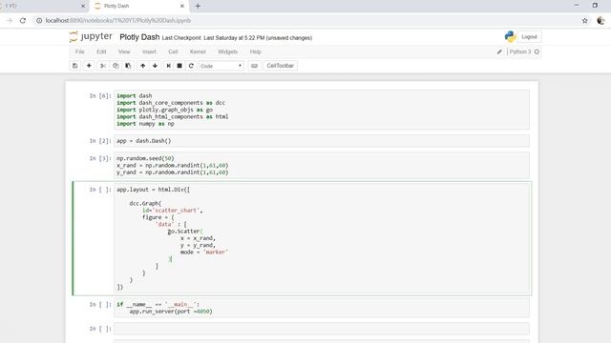Image resolution: width=611 pixels, height=343 pixels.
Task: Open the Edit menu
Action: pyautogui.click(x=101, y=51)
